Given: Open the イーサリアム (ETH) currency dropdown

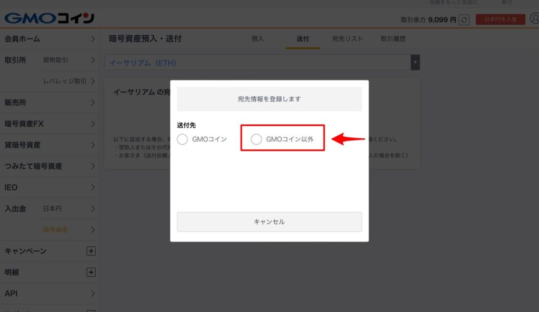Looking at the screenshot, I should [262, 63].
